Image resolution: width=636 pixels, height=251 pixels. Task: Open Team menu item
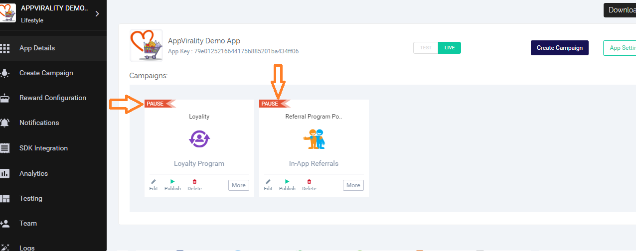[53, 224]
